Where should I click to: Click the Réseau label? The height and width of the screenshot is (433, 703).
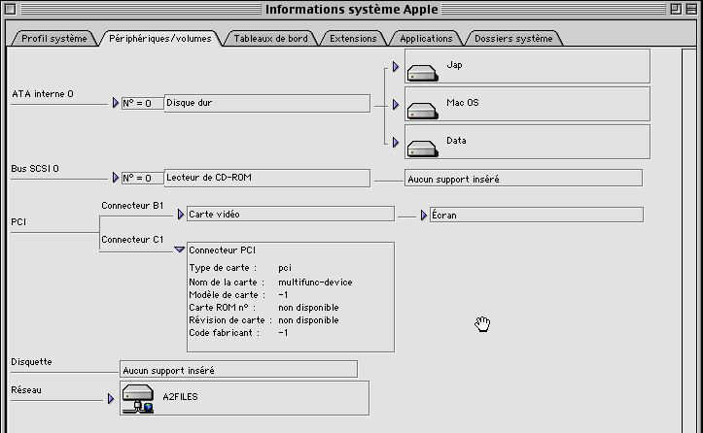26,390
